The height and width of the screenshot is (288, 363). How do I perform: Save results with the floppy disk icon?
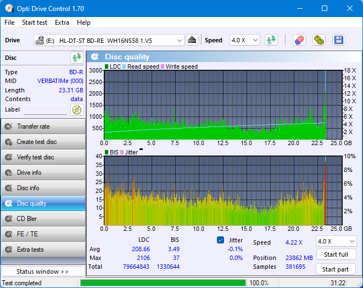[x=339, y=40]
